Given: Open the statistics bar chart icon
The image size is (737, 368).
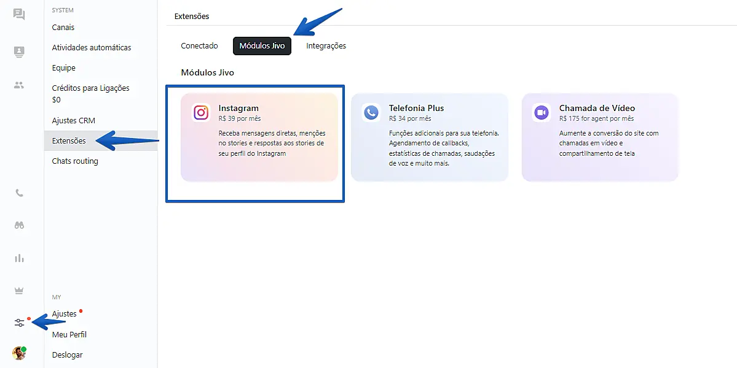Looking at the screenshot, I should pyautogui.click(x=19, y=258).
